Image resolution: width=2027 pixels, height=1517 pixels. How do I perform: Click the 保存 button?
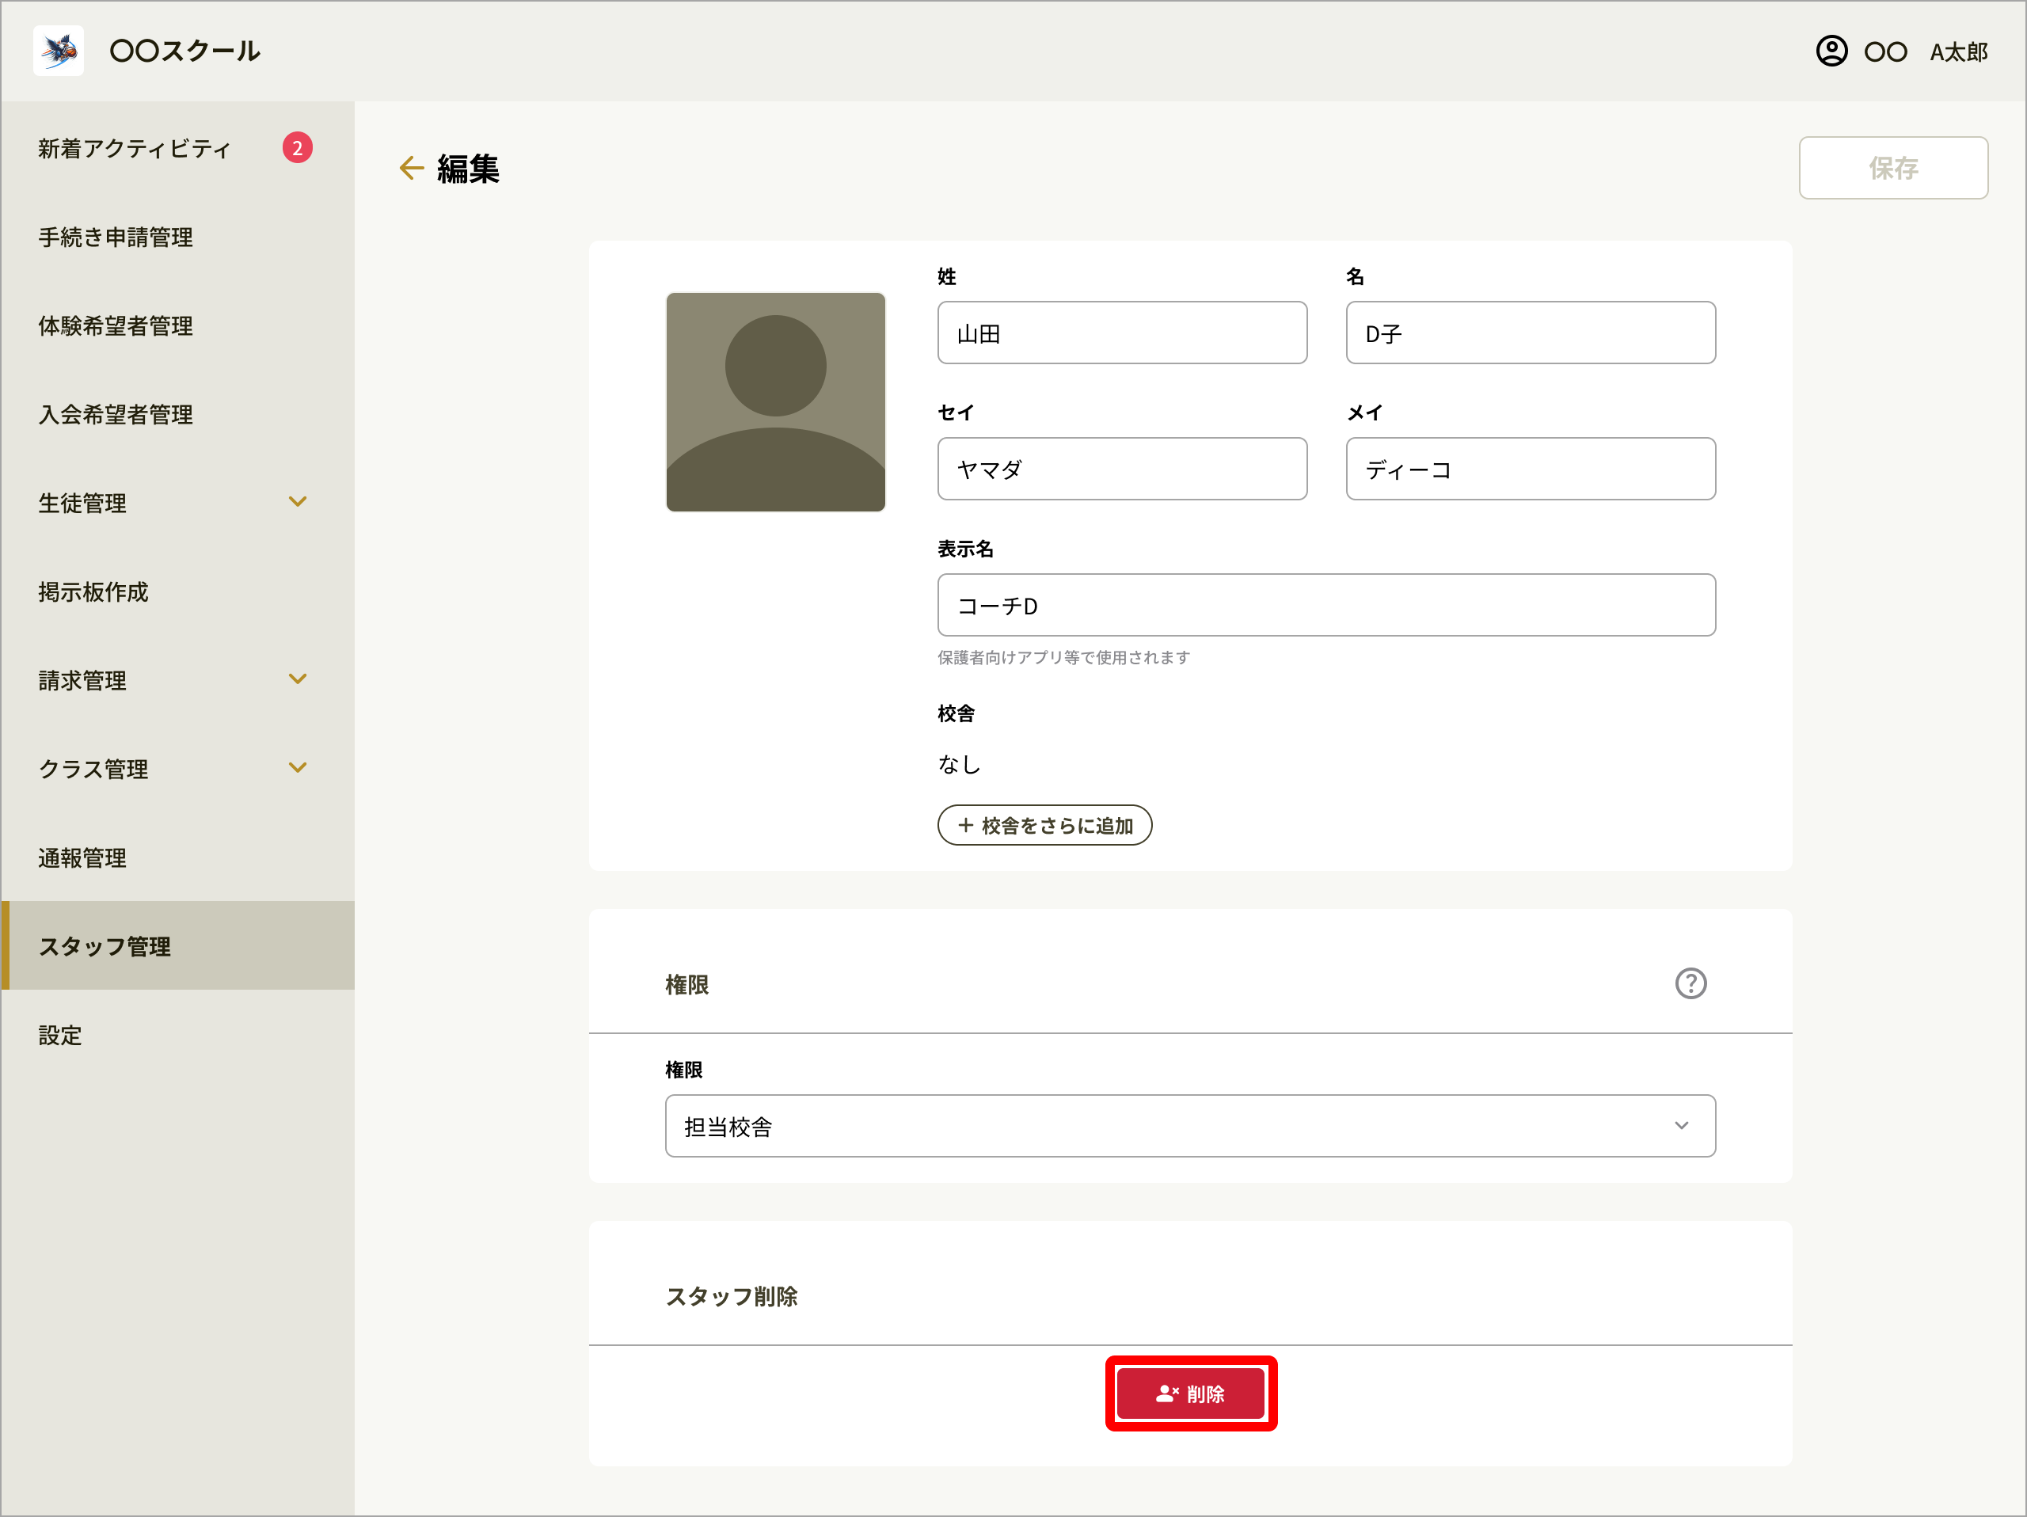tap(1893, 168)
